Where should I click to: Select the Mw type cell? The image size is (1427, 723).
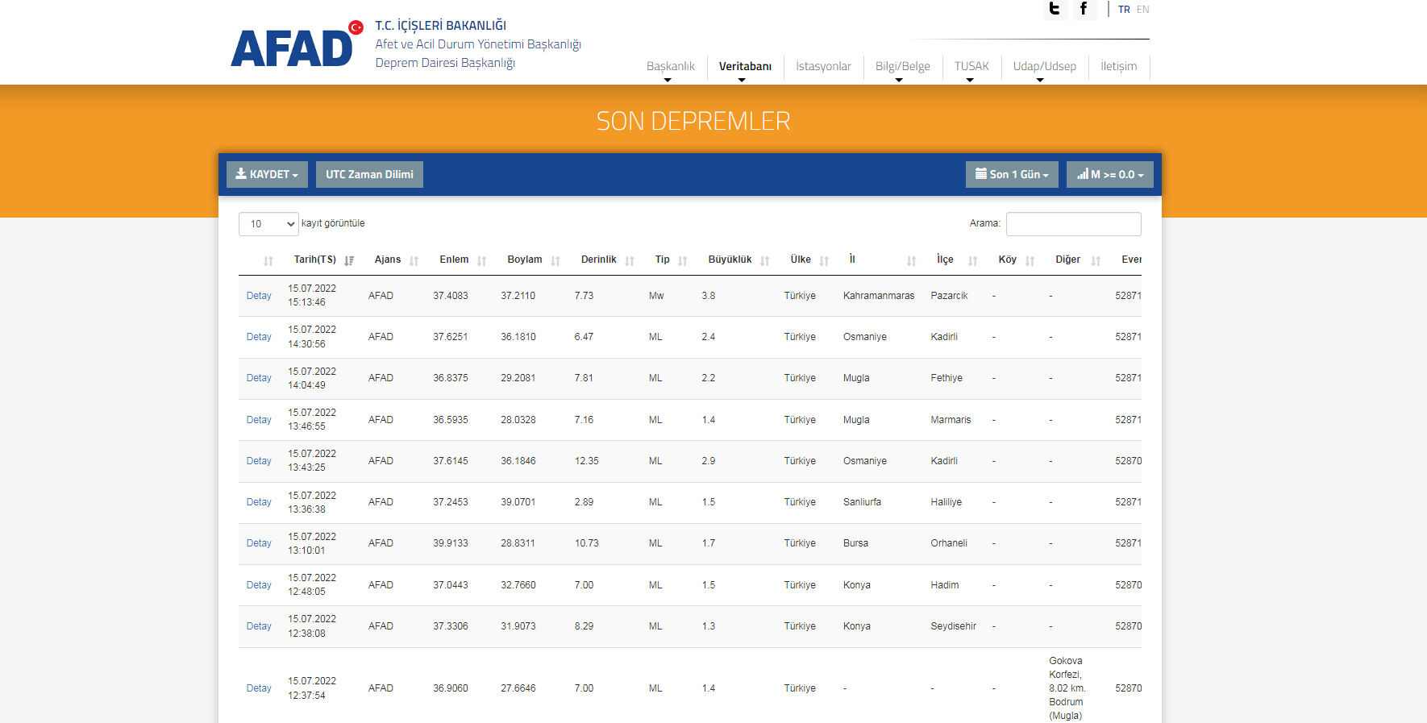click(656, 296)
